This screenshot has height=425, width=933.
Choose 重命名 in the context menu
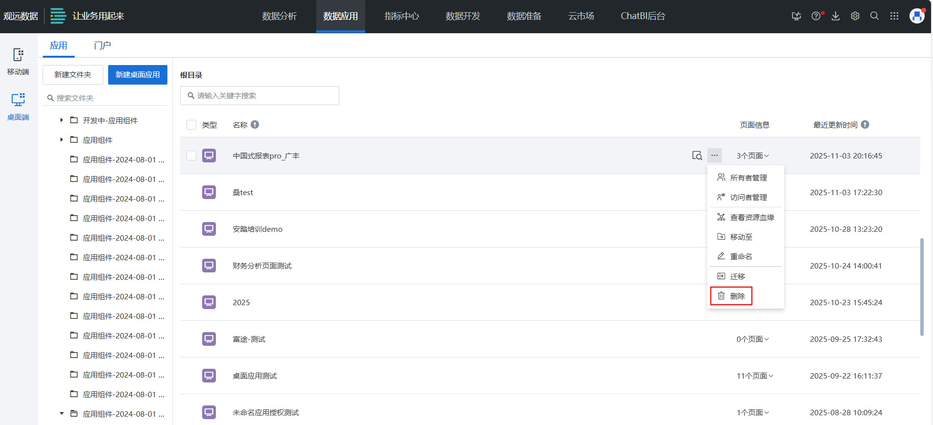click(741, 256)
